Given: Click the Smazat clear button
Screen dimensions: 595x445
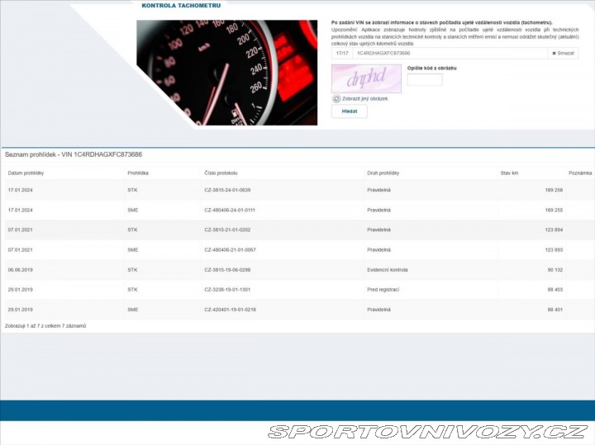Looking at the screenshot, I should tap(563, 53).
